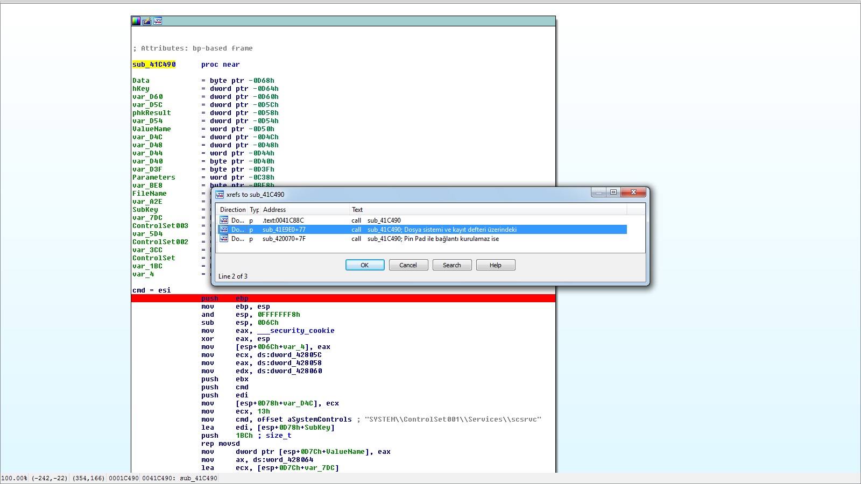Click the 'rep movsd' instruction
The width and height of the screenshot is (861, 484).
tap(221, 444)
